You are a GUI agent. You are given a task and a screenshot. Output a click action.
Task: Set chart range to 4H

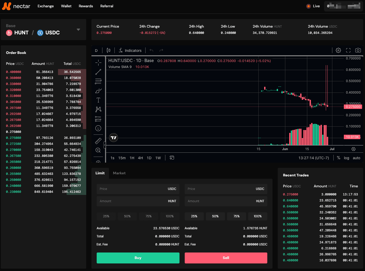tap(140, 158)
